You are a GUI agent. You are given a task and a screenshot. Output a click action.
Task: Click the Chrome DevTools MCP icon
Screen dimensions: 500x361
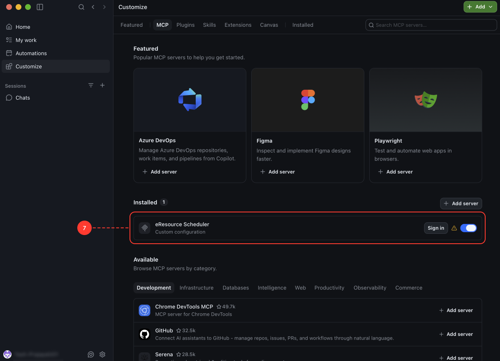pos(144,310)
